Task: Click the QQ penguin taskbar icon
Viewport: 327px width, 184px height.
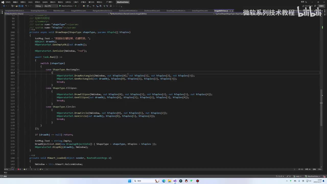Action: click(186, 181)
